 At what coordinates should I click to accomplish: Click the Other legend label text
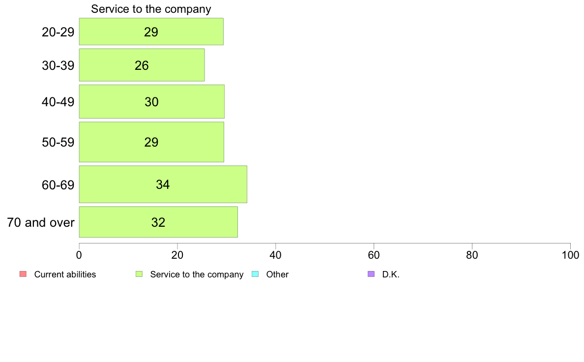(x=277, y=274)
